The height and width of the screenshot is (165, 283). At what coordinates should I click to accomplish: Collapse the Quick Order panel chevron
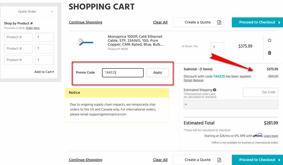52,12
